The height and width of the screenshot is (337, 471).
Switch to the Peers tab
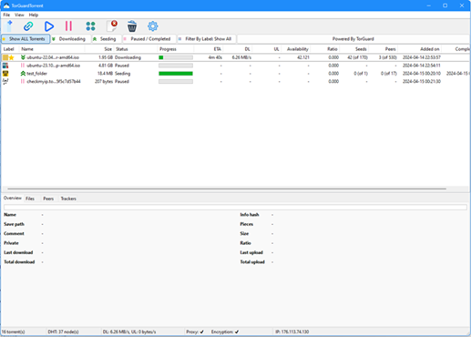tap(48, 199)
